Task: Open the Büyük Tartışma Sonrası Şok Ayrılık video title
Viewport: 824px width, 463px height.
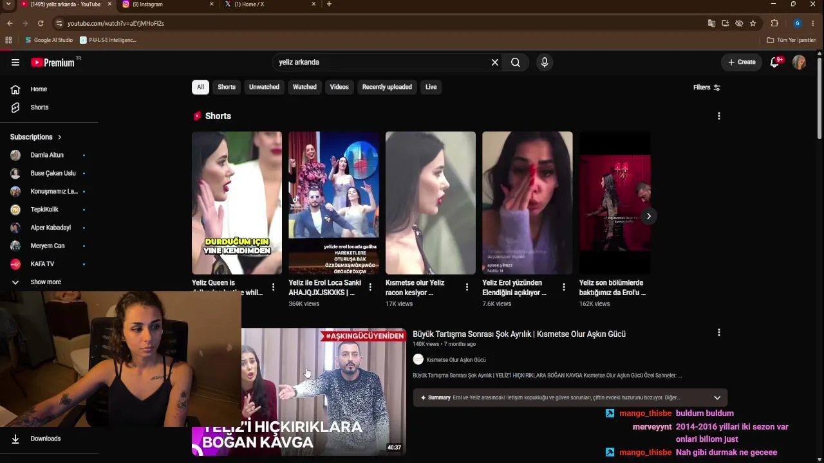Action: coord(519,334)
